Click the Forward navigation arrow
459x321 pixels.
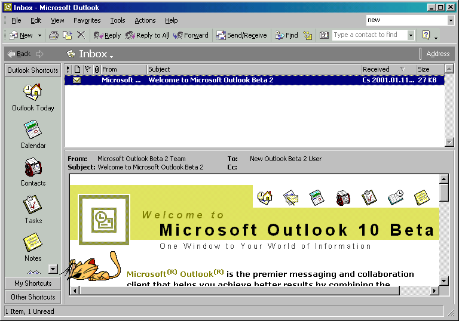coord(39,54)
